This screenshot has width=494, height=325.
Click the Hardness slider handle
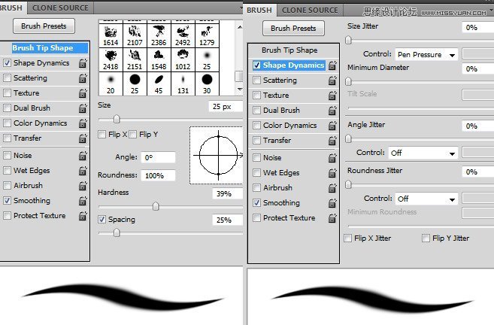156,206
